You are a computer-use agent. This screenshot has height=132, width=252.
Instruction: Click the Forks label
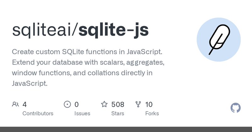152,113
